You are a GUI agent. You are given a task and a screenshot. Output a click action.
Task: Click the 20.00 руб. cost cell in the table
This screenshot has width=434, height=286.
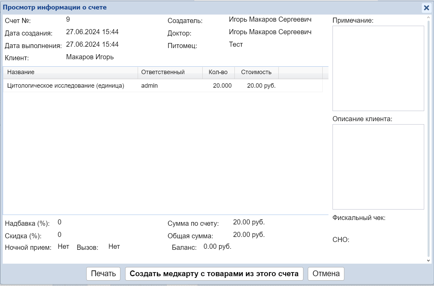[x=261, y=86]
